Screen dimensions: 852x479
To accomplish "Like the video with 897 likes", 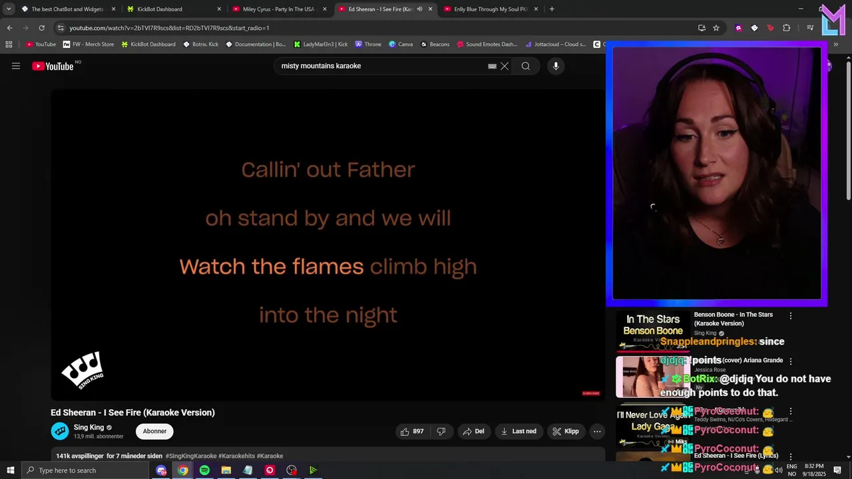I will pos(412,431).
